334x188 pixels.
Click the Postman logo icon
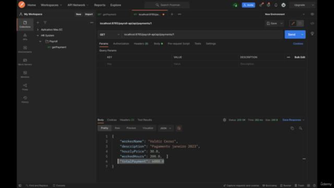tap(21, 5)
